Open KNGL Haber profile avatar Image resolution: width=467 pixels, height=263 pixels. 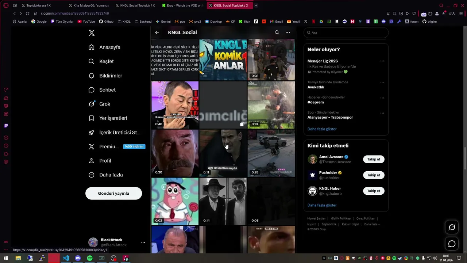click(312, 191)
